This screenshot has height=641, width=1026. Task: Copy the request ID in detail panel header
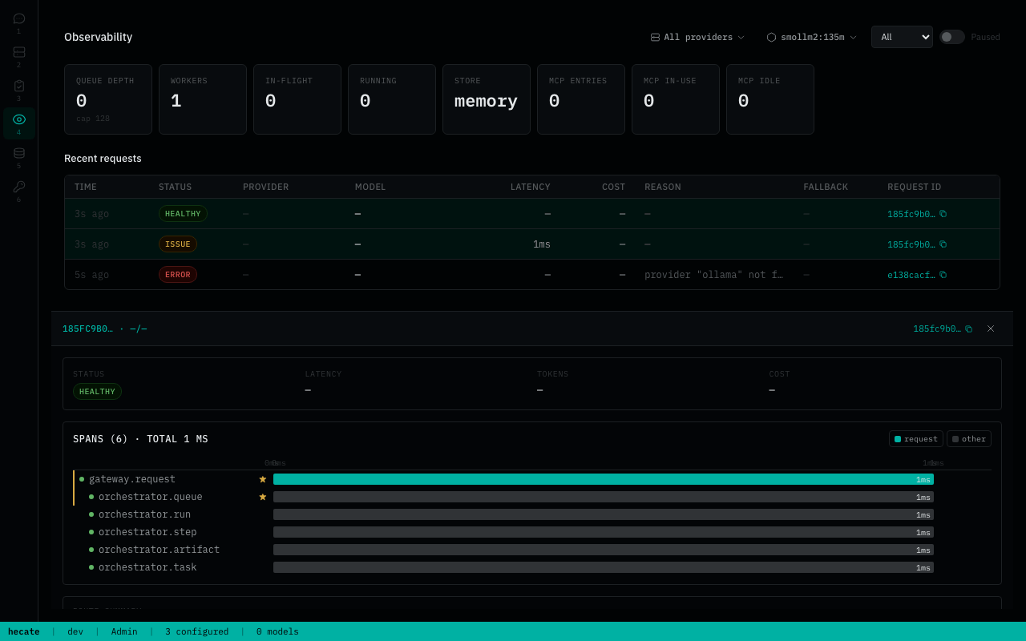click(x=969, y=329)
